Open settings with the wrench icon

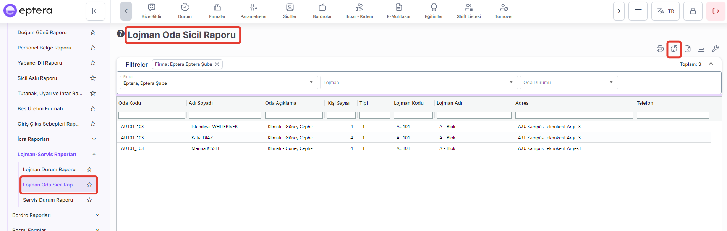(x=715, y=49)
